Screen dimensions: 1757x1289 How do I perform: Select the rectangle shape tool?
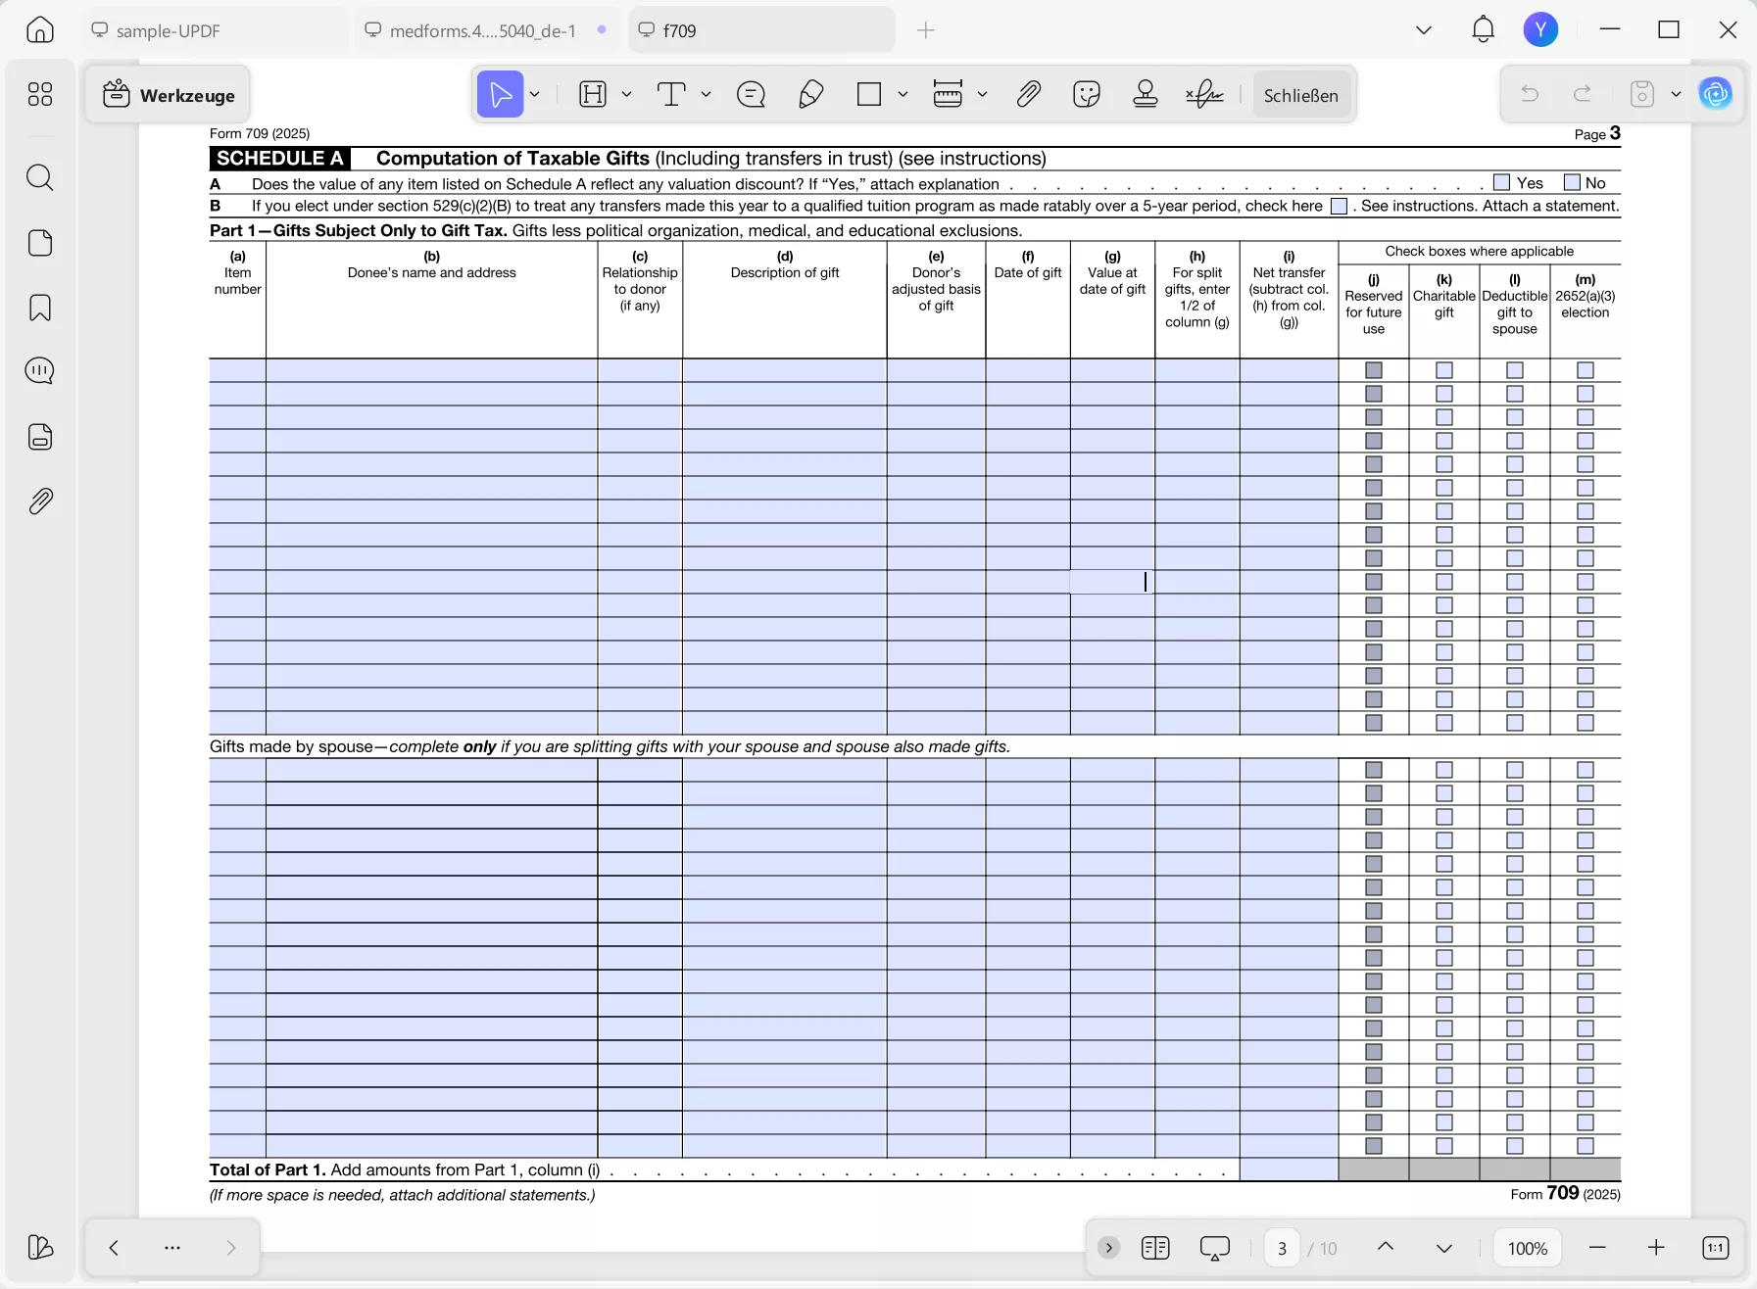click(869, 95)
